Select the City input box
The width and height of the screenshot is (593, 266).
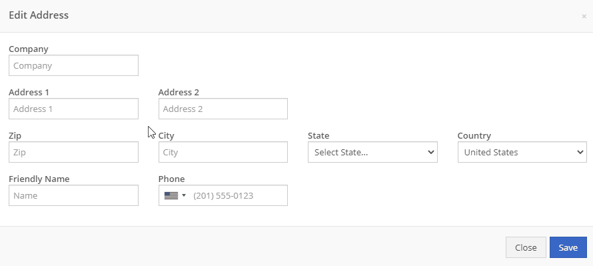click(x=223, y=152)
